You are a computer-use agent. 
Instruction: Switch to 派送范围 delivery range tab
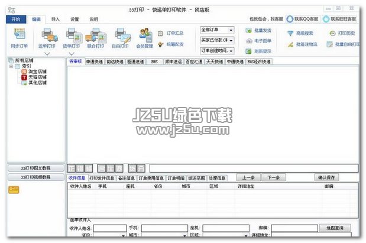[196, 179]
